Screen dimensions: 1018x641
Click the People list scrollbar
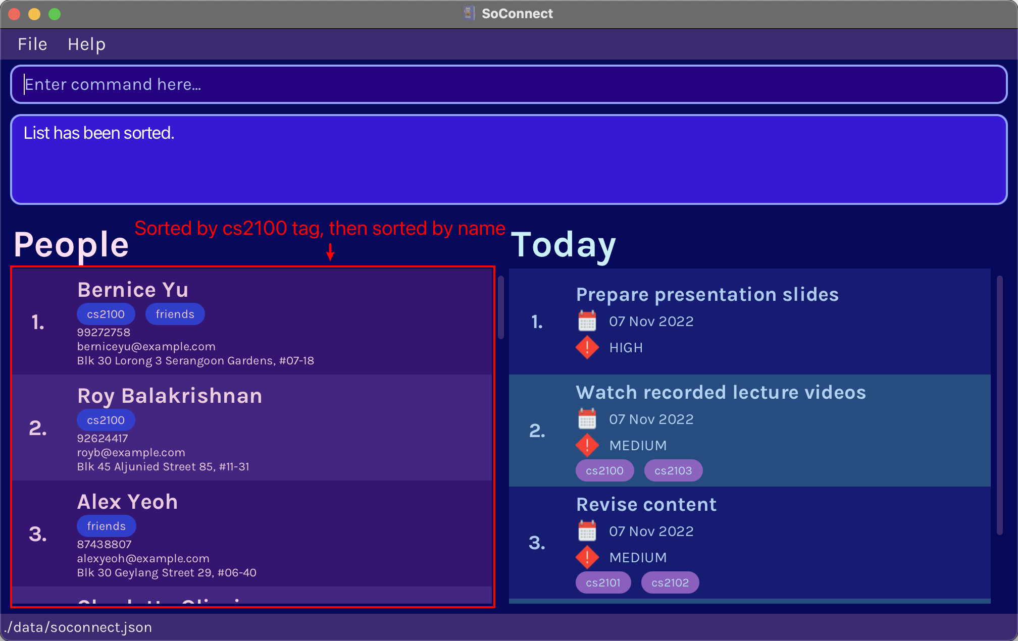tap(501, 307)
